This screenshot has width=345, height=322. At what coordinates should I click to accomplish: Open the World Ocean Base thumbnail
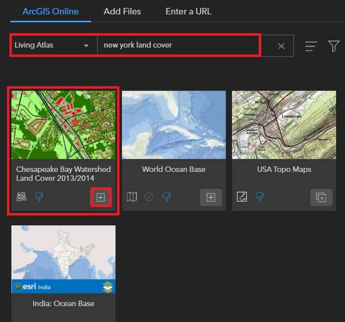tap(174, 125)
